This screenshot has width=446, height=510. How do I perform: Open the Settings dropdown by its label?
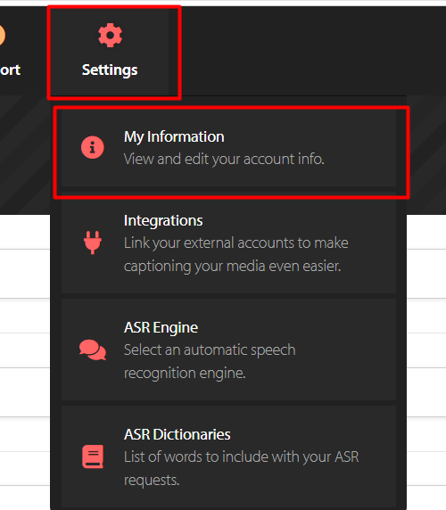click(110, 70)
